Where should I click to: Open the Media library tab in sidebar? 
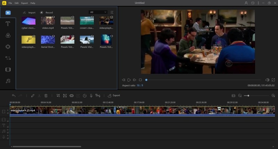click(x=8, y=13)
